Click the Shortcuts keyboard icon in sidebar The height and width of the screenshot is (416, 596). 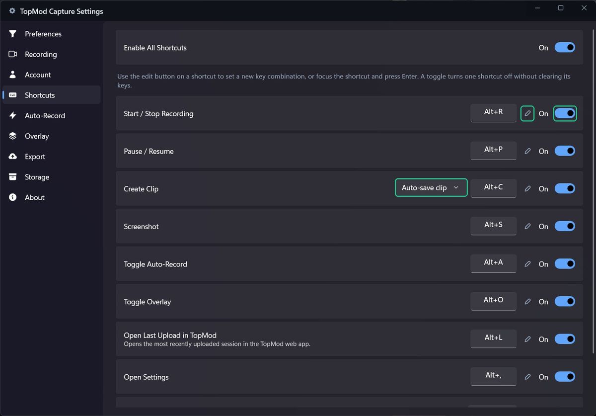(x=13, y=95)
